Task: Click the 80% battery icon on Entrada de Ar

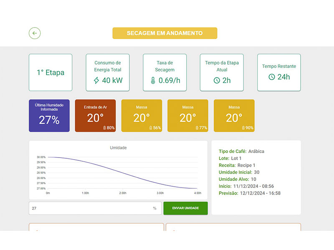Action: click(x=104, y=128)
